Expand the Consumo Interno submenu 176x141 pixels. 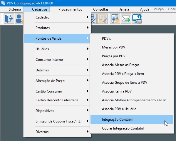(57, 60)
